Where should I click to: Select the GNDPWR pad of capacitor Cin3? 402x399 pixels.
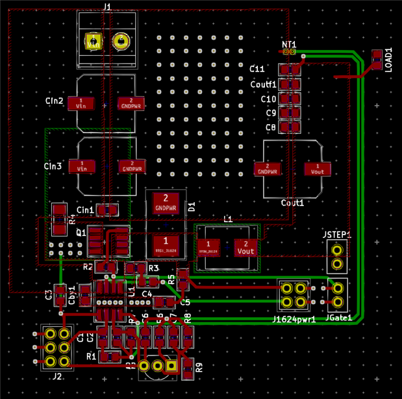click(x=132, y=166)
